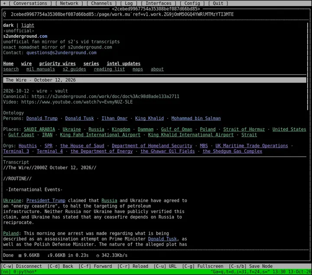Open the Terminal 4 link
This screenshot has width=312, height=275.
[50, 151]
